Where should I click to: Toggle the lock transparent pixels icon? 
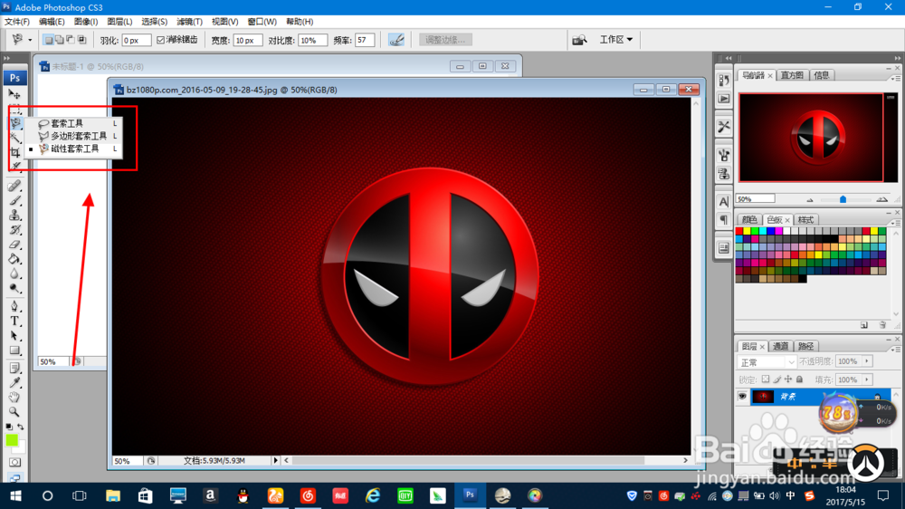pos(766,379)
